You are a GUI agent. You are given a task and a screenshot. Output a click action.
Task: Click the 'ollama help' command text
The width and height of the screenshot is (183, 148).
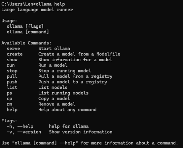(x=50, y=4)
